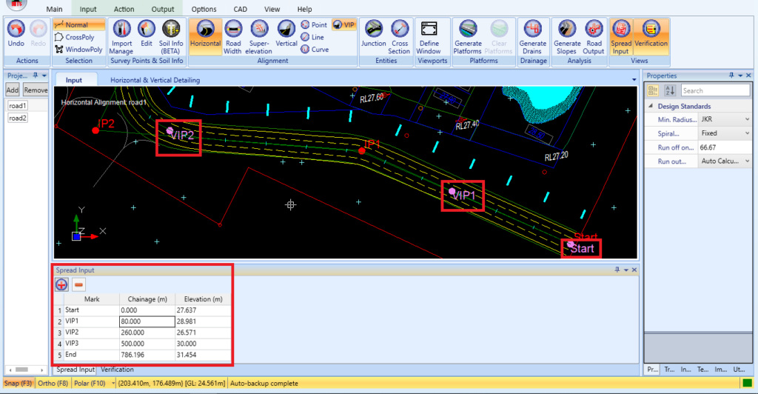The width and height of the screenshot is (758, 394).
Task: Click VIP1 chainage cell 80.000
Action: click(147, 321)
